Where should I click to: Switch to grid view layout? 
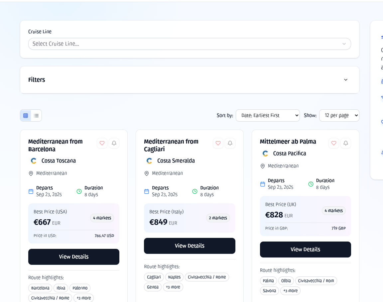coord(26,116)
